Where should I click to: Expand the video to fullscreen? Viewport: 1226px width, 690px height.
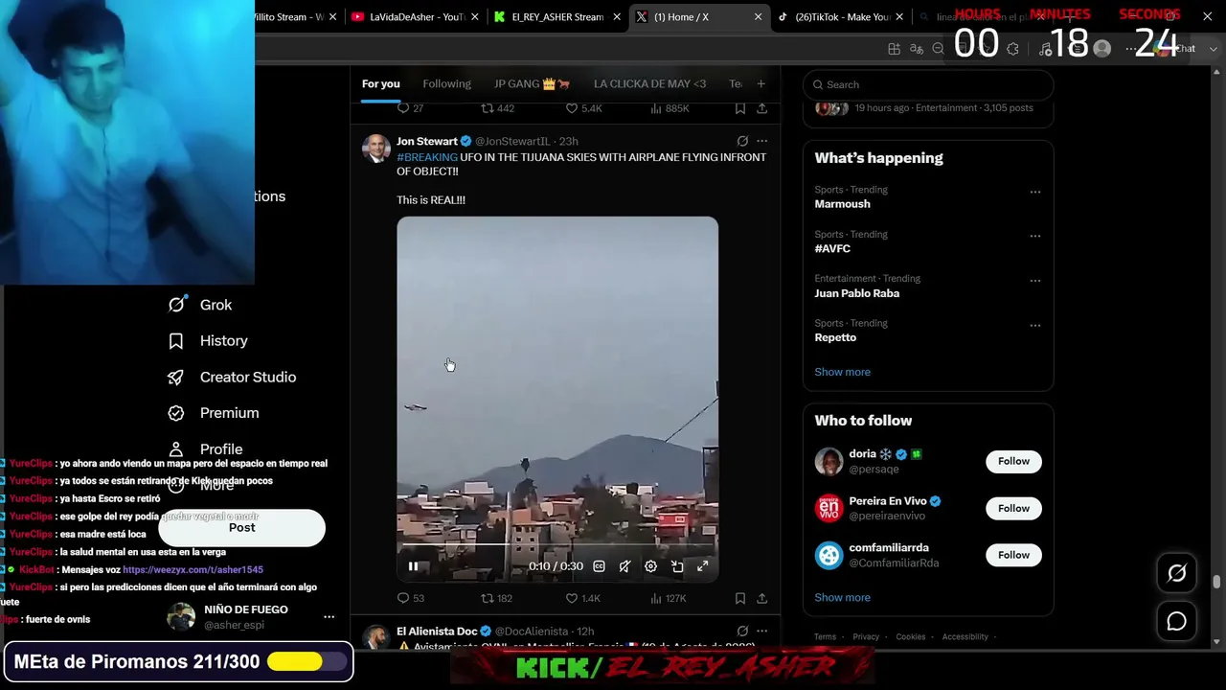(702, 566)
